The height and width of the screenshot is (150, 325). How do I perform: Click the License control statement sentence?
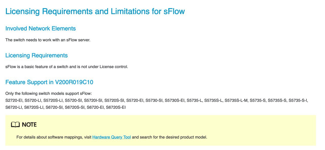[67, 67]
